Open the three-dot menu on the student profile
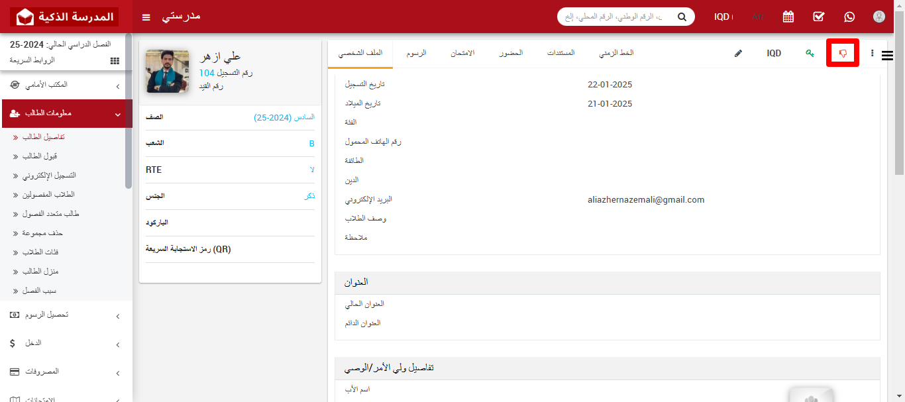Image resolution: width=905 pixels, height=402 pixels. 872,54
